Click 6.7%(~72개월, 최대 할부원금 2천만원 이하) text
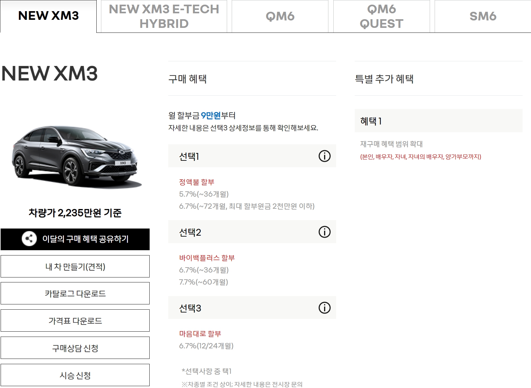 (x=247, y=206)
